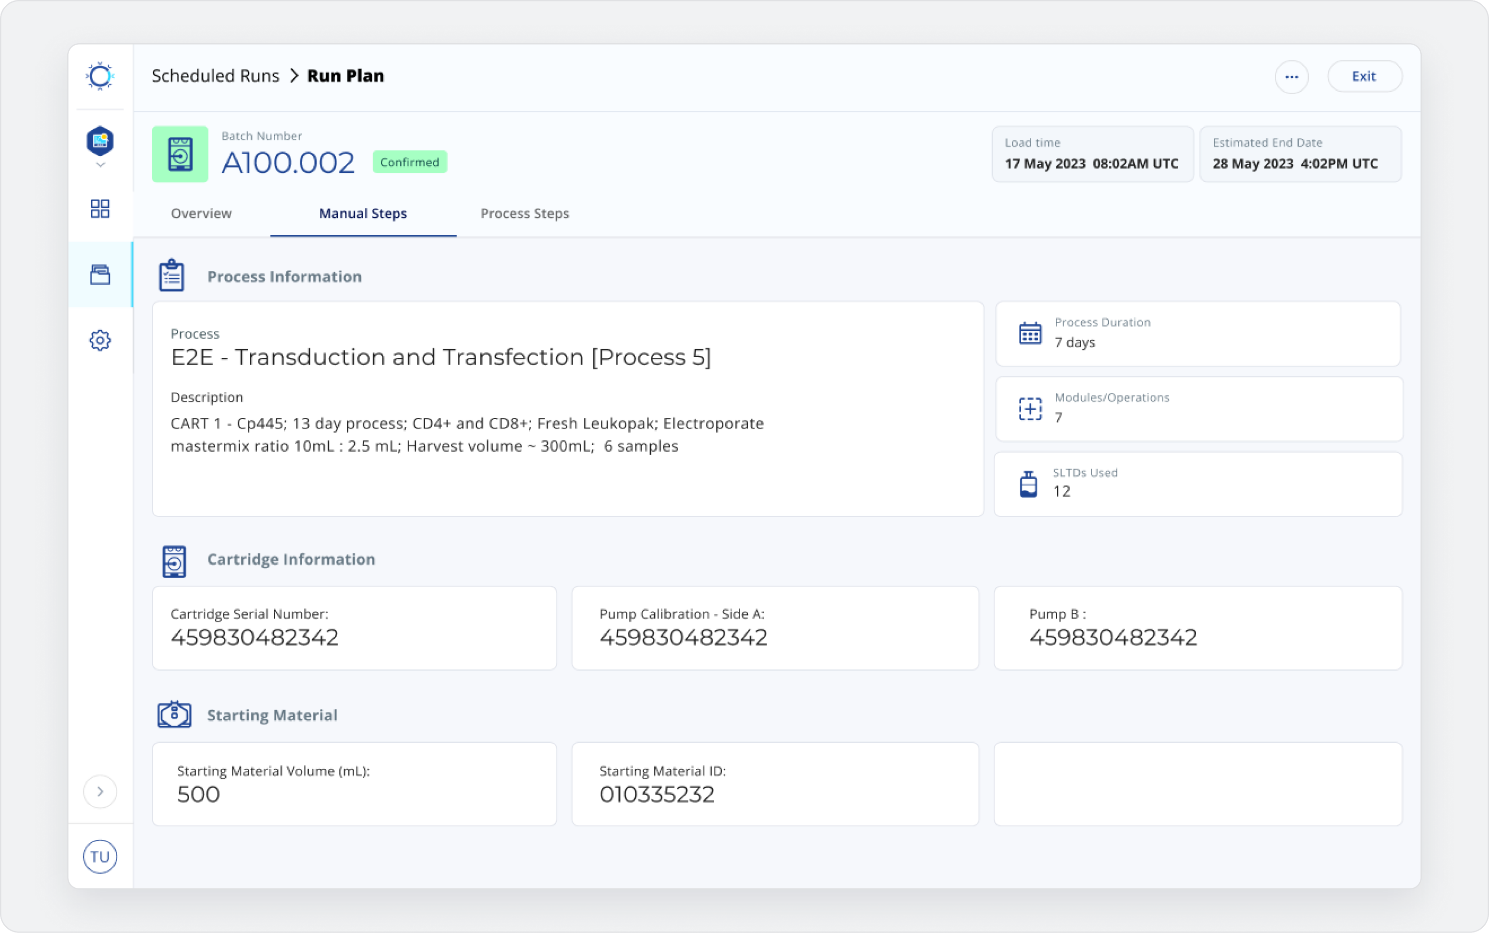
Task: Open settings gear in the sidebar
Action: 99,340
